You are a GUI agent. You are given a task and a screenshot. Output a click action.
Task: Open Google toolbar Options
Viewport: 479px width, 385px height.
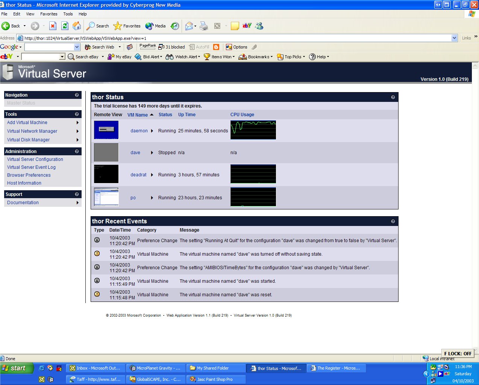[x=236, y=47]
